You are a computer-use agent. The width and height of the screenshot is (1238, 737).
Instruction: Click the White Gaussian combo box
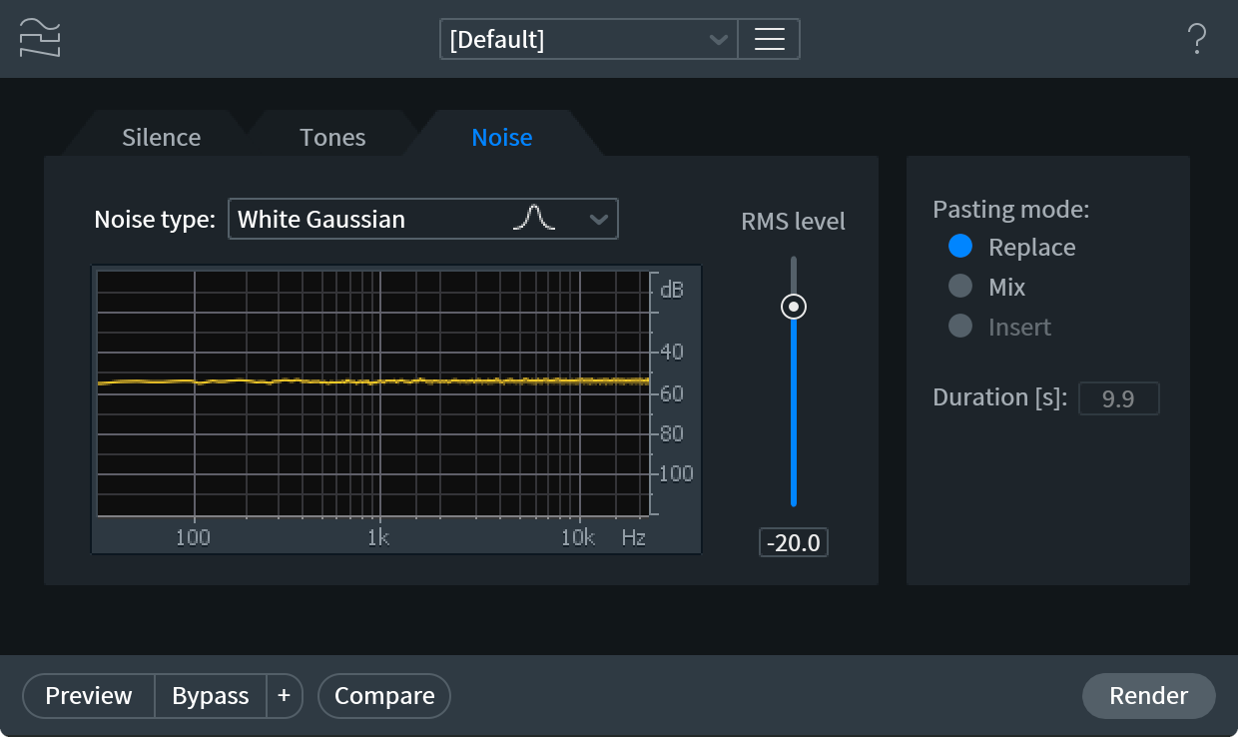[423, 219]
